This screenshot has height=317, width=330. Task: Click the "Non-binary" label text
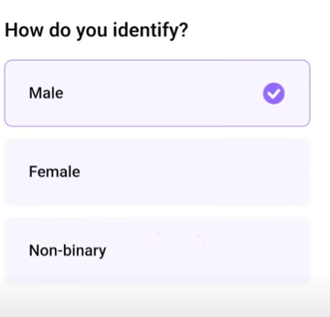pos(68,251)
